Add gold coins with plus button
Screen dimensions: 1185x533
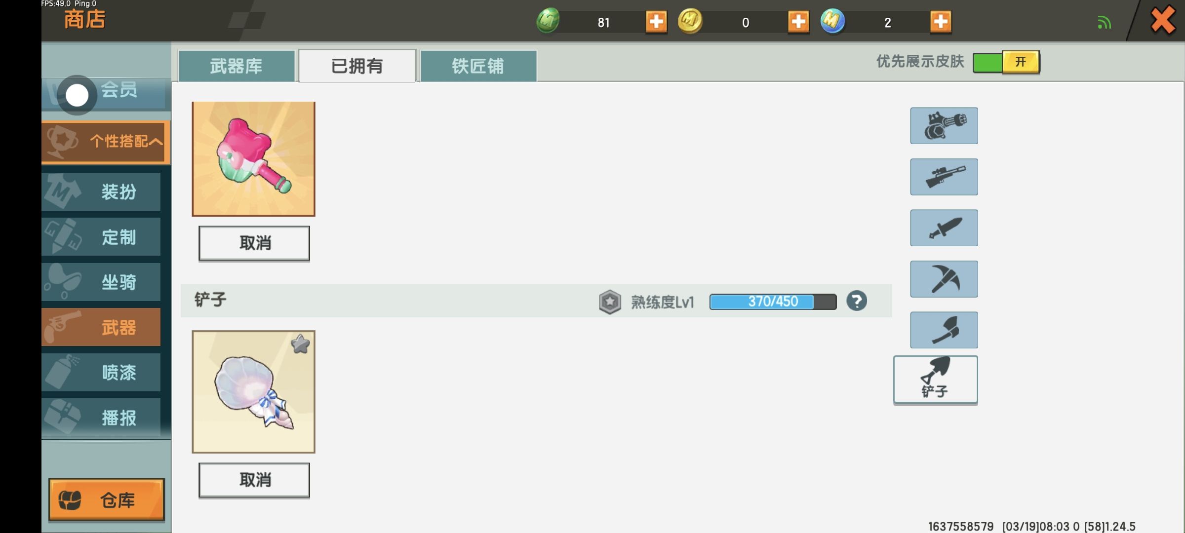pos(798,22)
